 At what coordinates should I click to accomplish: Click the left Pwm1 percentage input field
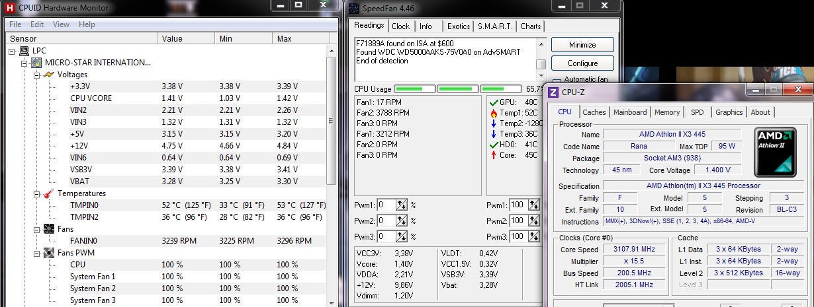(386, 205)
